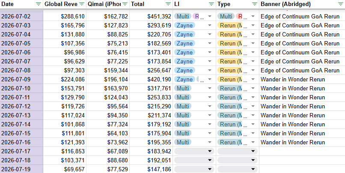This screenshot has width=345, height=173.
Task: Open filter icon in Qimai column header
Action: pos(125,4)
